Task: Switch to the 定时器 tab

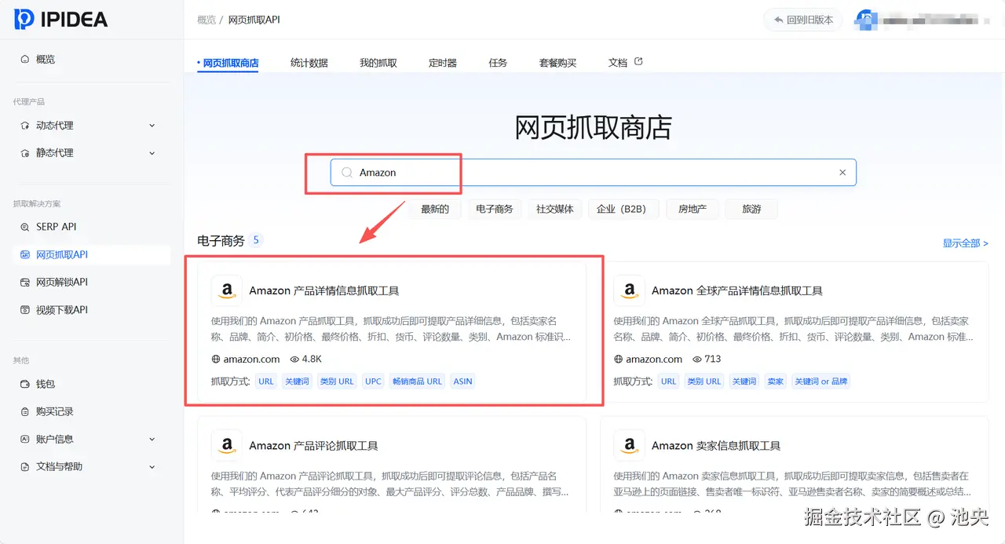Action: (443, 63)
